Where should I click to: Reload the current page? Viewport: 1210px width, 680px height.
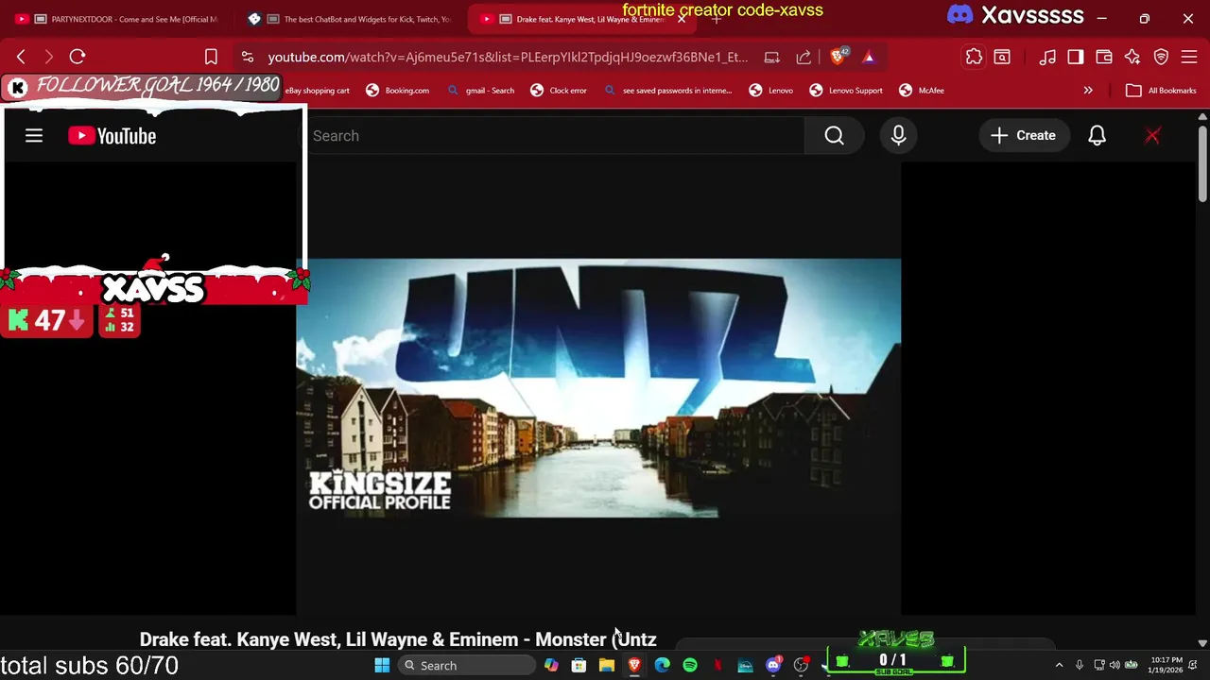78,57
